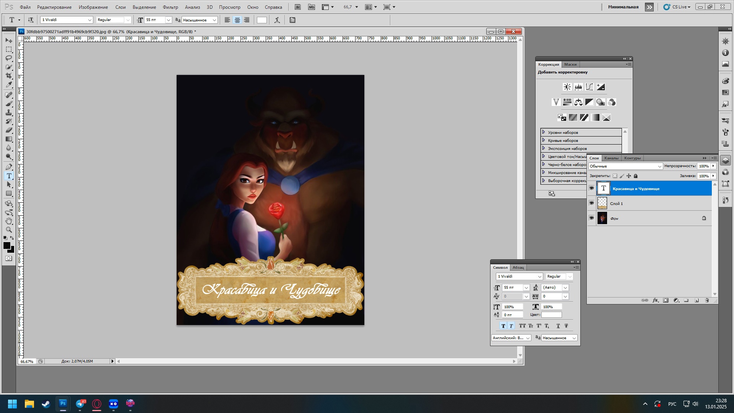Image resolution: width=734 pixels, height=413 pixels.
Task: Add Brightness/Contrast adjustment icon
Action: tap(567, 87)
